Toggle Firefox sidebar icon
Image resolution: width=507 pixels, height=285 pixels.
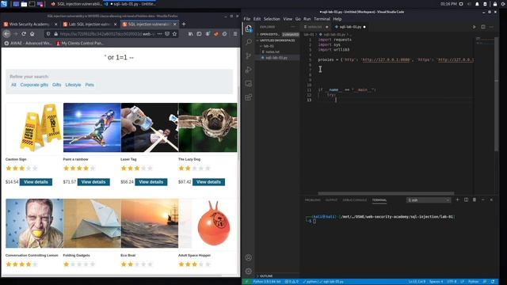(199, 33)
